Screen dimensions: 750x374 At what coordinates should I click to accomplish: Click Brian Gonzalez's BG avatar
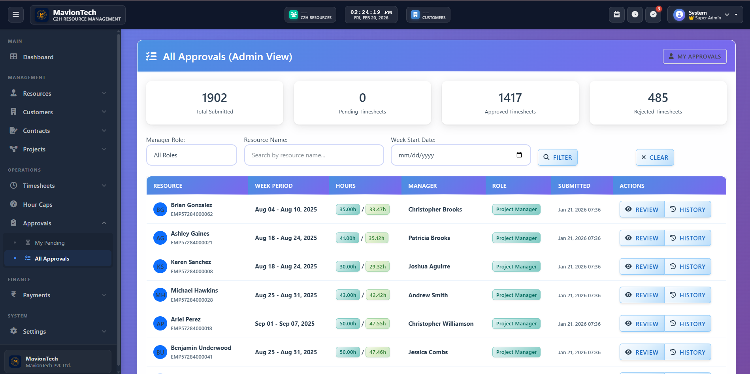[160, 210]
